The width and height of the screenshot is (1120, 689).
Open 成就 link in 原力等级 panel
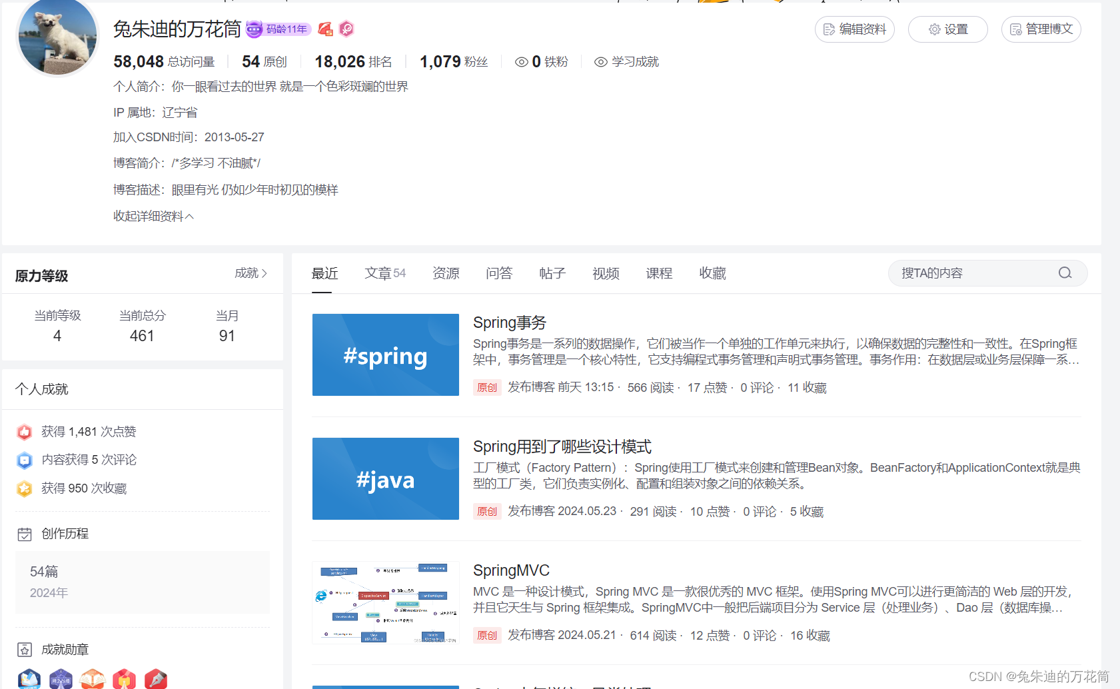(251, 273)
